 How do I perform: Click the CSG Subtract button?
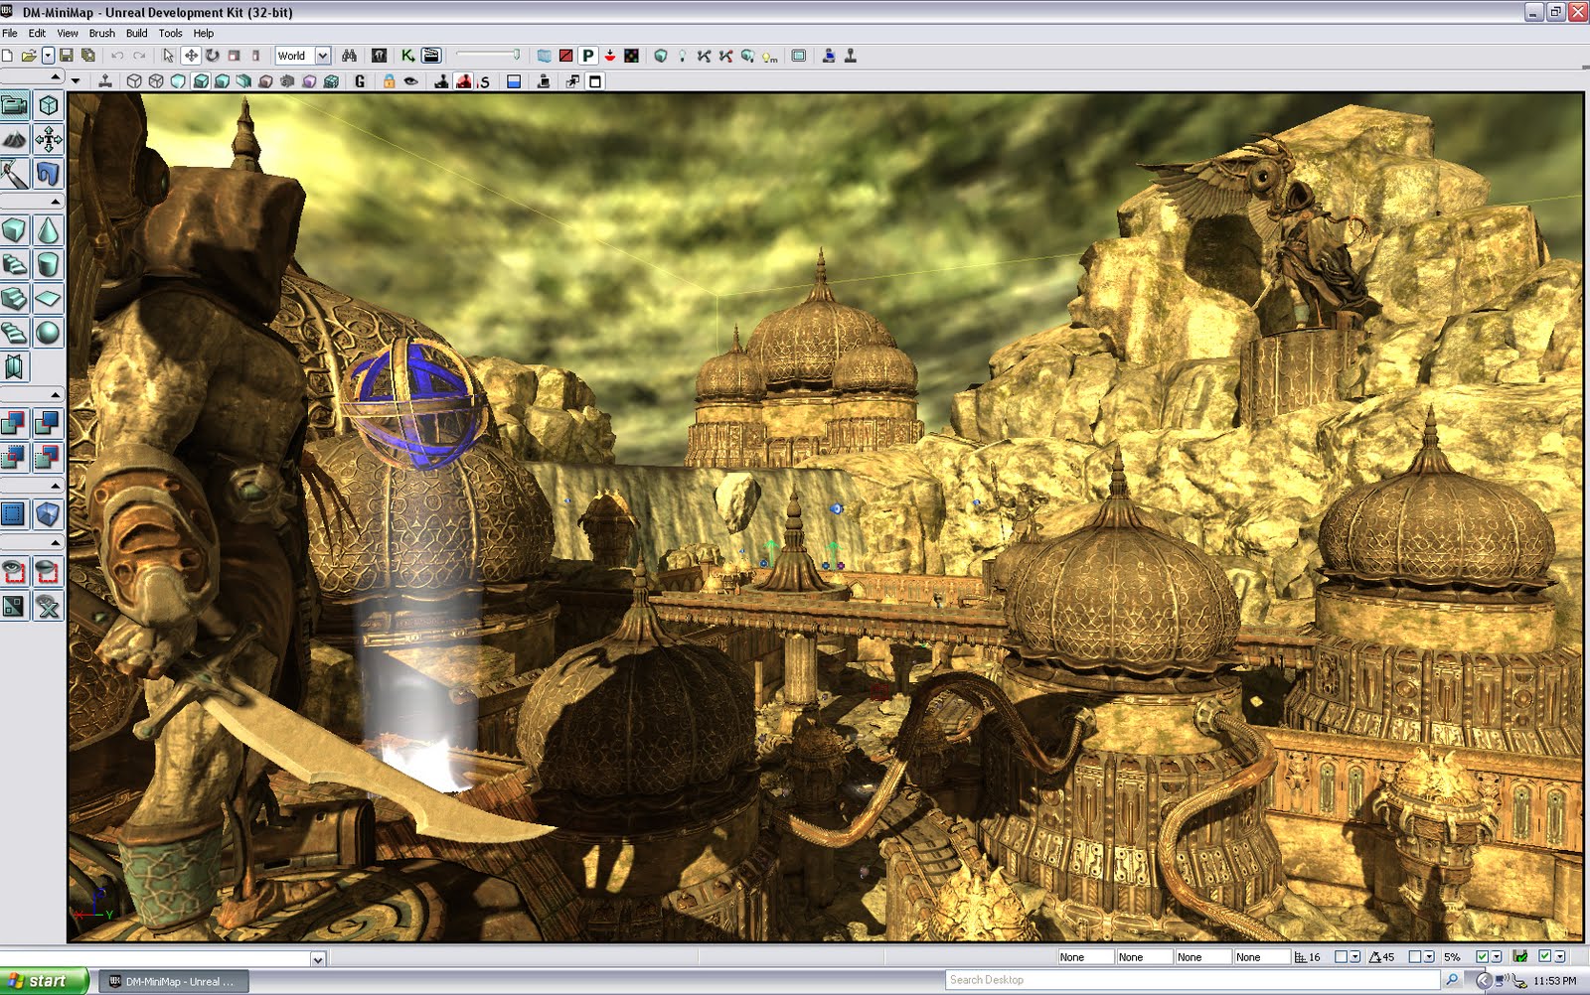(48, 424)
